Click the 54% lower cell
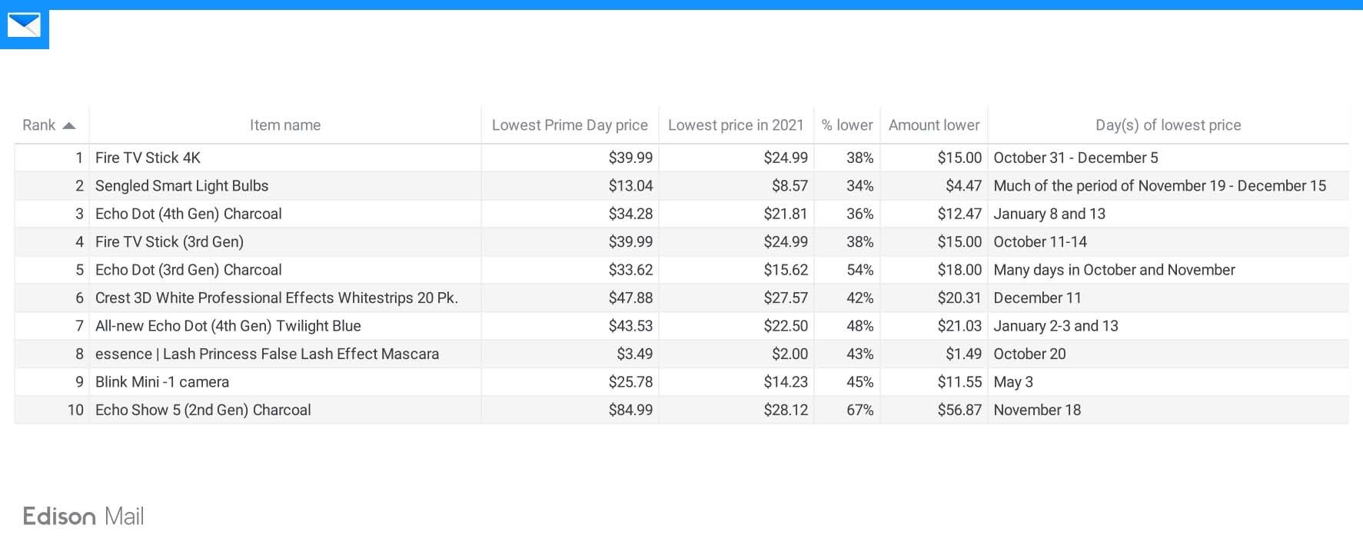Screen dimensions: 1363x552 [860, 270]
